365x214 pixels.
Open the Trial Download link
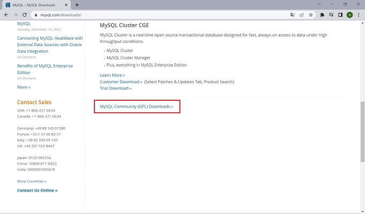click(x=116, y=88)
